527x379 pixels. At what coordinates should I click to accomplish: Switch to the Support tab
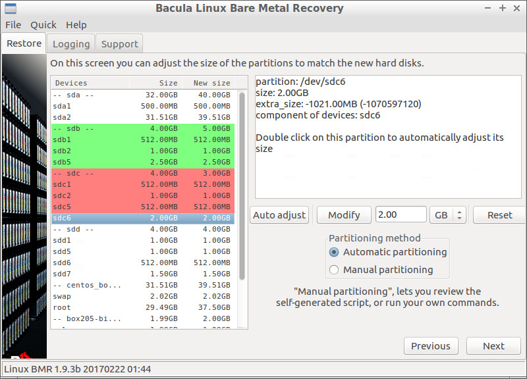120,44
